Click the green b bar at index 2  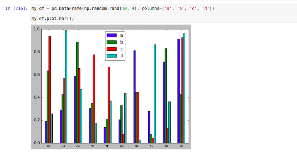(77, 92)
